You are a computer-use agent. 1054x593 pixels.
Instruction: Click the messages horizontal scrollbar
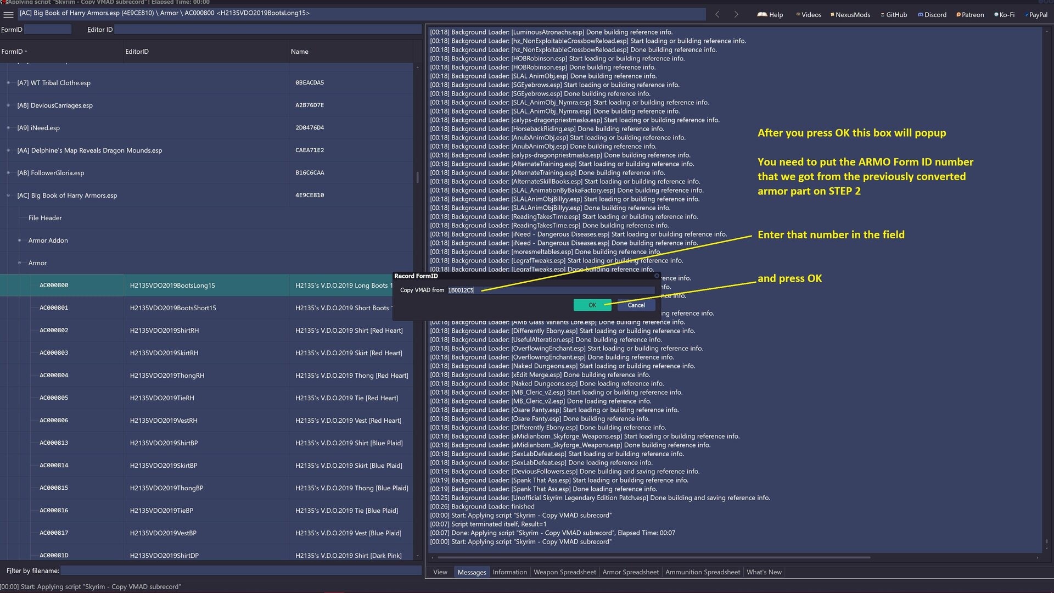click(x=653, y=557)
